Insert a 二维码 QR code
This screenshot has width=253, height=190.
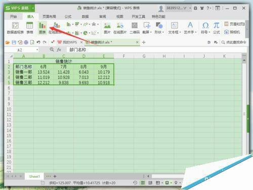135,28
